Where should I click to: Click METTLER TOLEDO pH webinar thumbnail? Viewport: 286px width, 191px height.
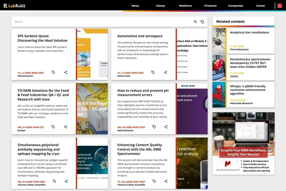pos(192,109)
